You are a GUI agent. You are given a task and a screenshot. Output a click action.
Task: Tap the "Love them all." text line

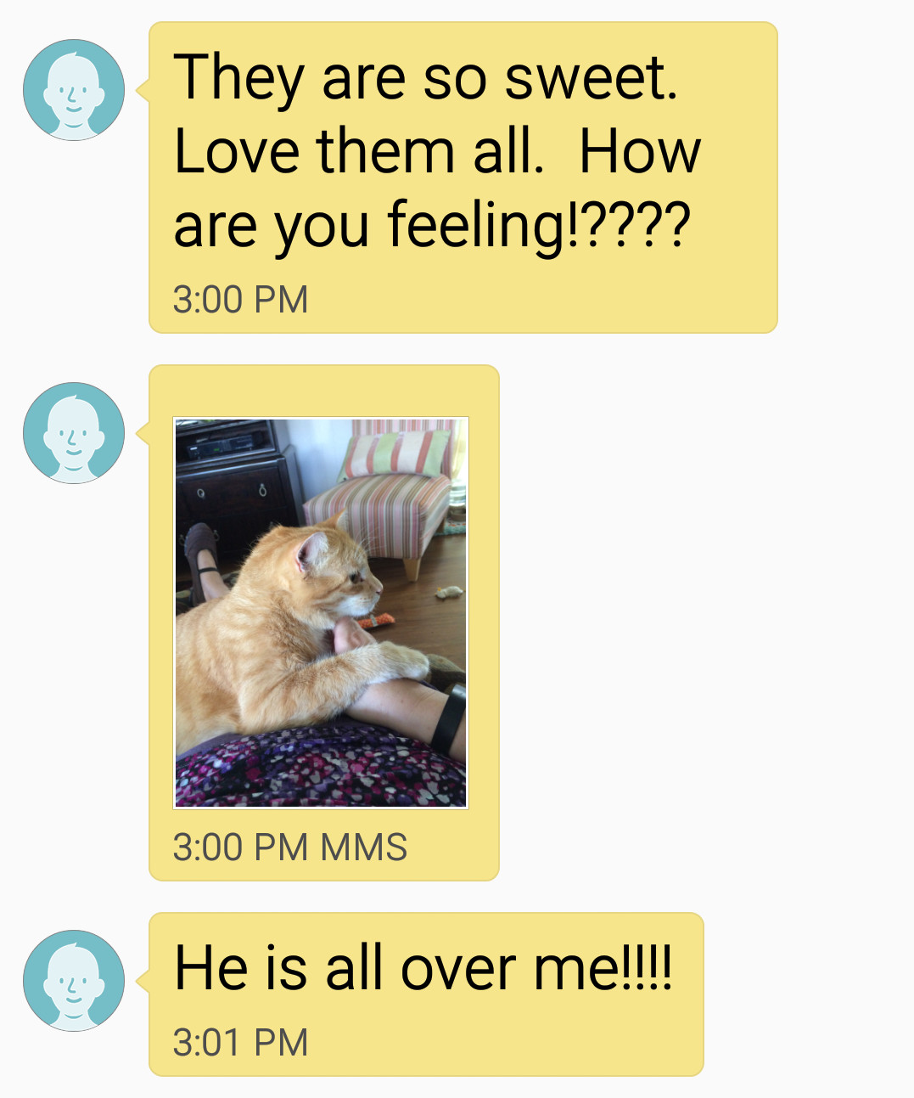359,152
